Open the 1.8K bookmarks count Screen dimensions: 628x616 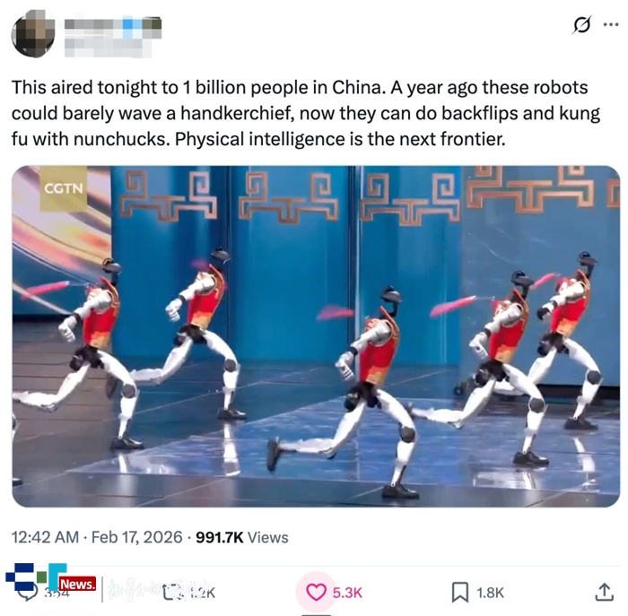coord(490,593)
